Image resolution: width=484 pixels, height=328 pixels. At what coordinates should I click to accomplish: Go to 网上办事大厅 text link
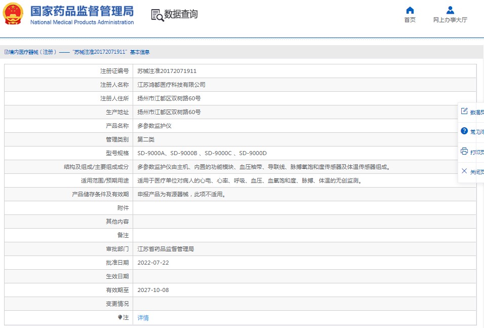451,20
